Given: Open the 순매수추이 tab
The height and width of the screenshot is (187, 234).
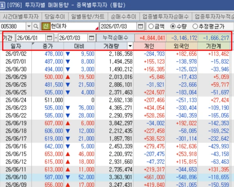Looking at the screenshot, I should tap(123, 16).
